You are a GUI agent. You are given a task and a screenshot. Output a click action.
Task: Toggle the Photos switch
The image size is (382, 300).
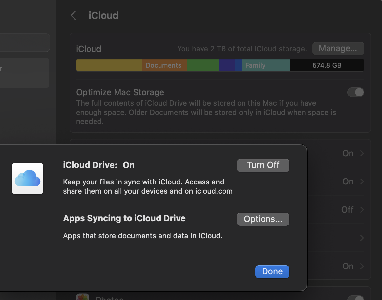(x=355, y=298)
